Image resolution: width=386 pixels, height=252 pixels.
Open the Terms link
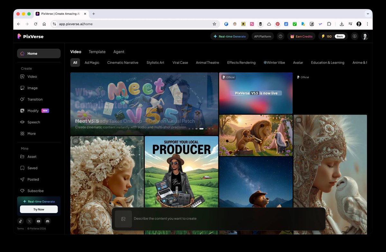pos(20,229)
